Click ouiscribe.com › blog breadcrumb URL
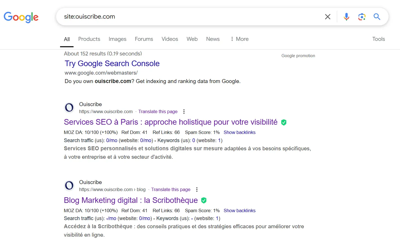 tap(112, 190)
